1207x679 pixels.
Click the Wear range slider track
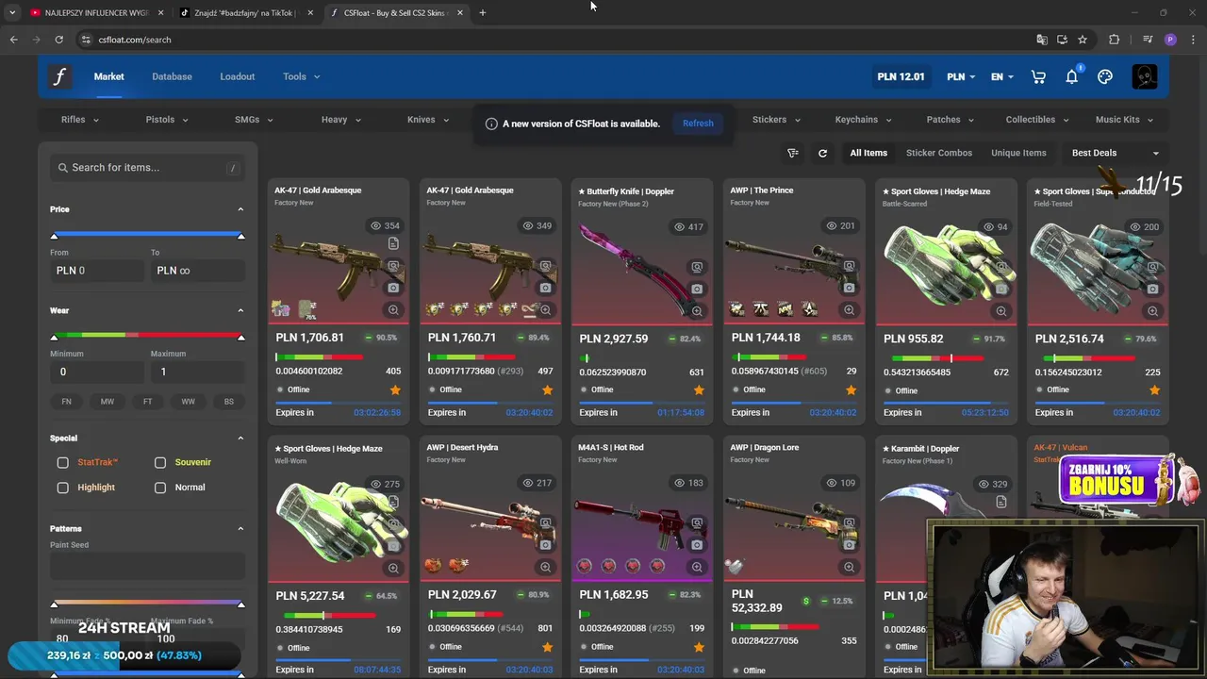point(147,336)
